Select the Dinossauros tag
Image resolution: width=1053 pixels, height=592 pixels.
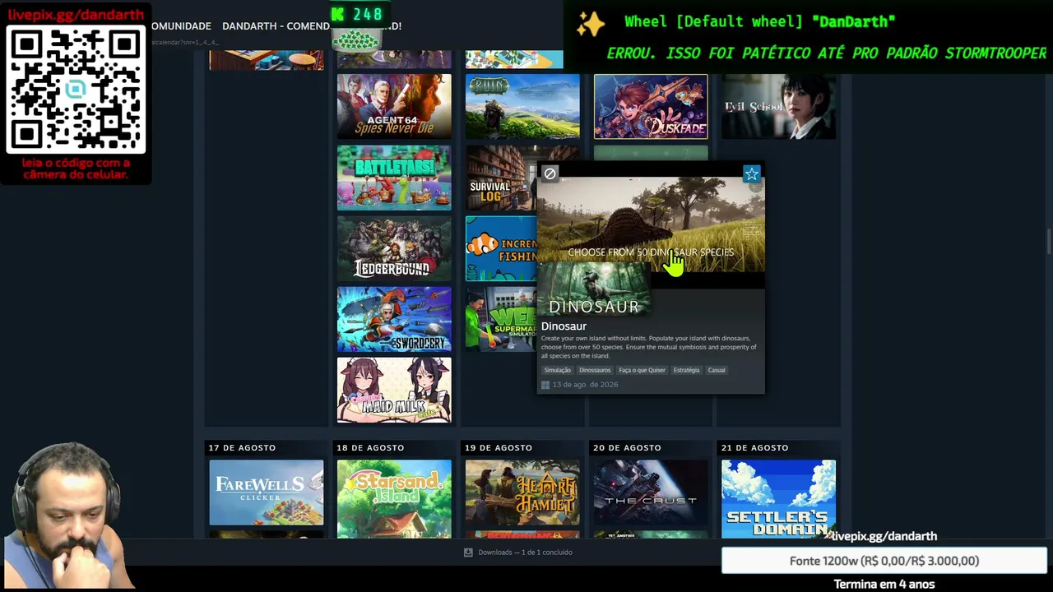tap(595, 370)
